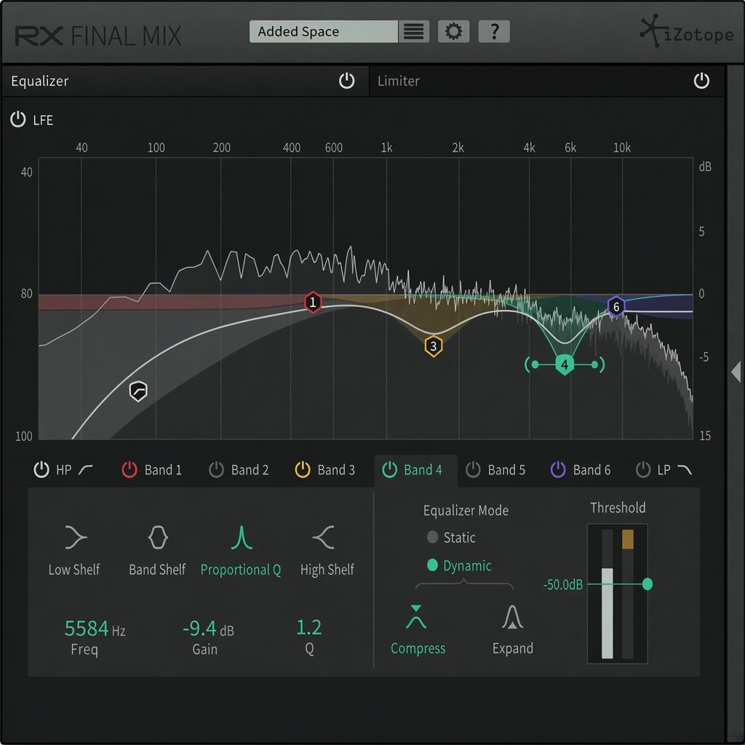This screenshot has width=745, height=745.
Task: Click the -50.0dB threshold value
Action: coord(563,584)
